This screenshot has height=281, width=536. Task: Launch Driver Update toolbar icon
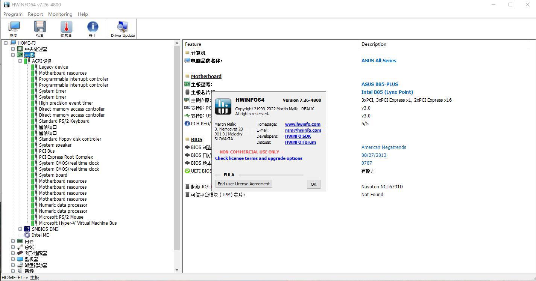click(x=123, y=27)
